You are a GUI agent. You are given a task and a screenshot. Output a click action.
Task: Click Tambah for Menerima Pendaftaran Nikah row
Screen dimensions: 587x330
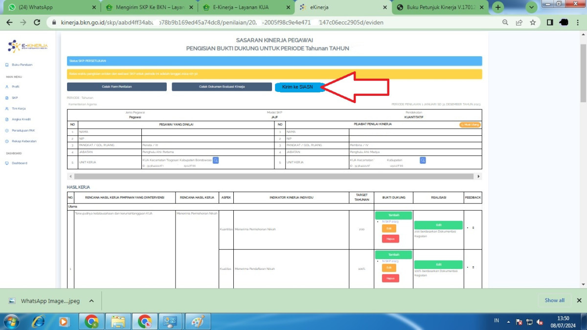pyautogui.click(x=393, y=255)
